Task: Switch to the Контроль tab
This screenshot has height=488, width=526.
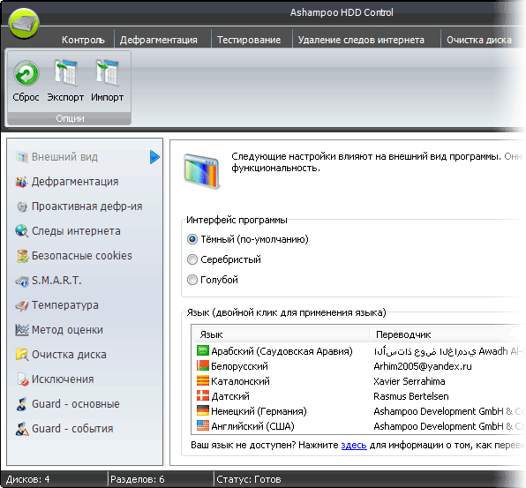Action: [83, 40]
